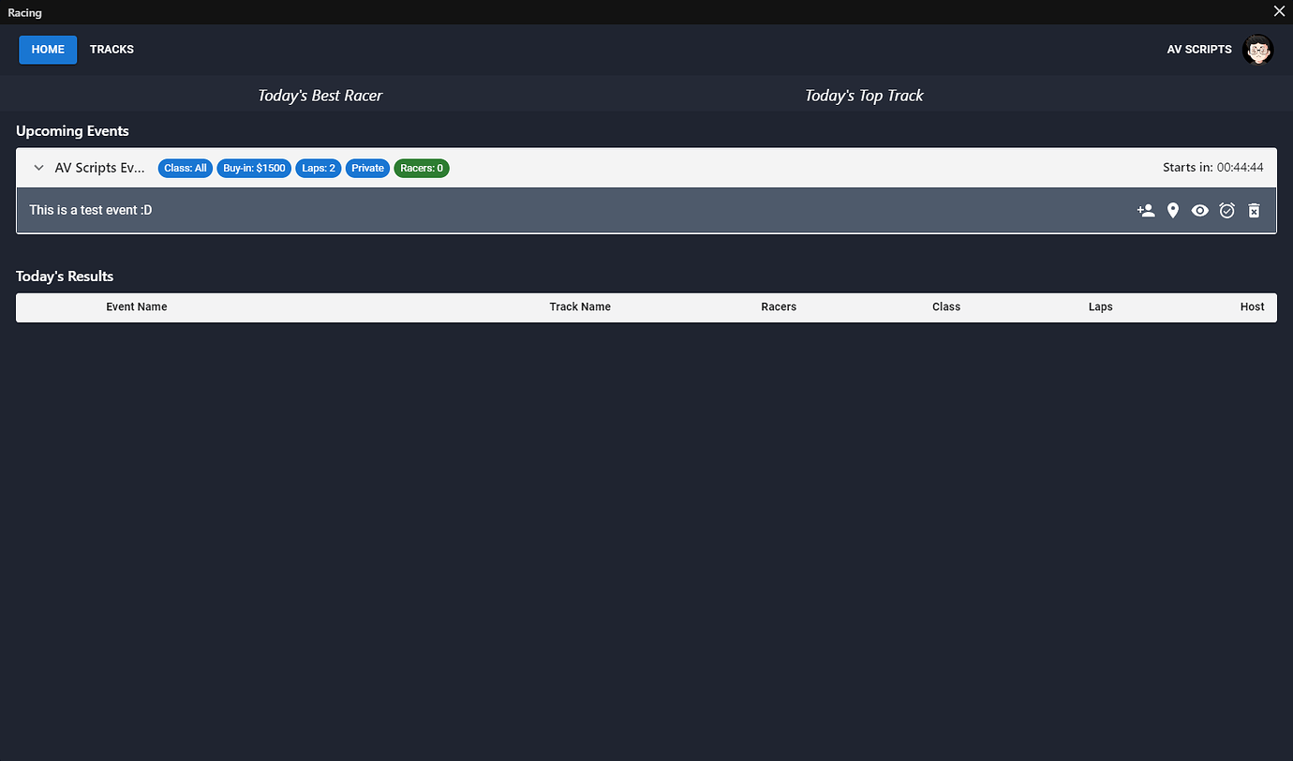
Task: Click the Event Name column header
Action: pos(137,306)
